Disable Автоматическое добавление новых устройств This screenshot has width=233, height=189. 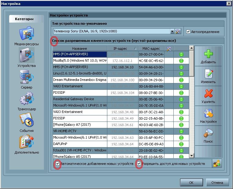(x=57, y=164)
